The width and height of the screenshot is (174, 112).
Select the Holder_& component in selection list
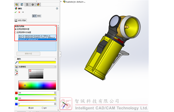[x=37, y=36]
